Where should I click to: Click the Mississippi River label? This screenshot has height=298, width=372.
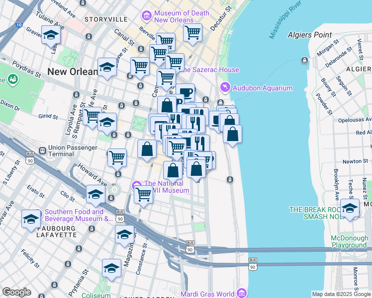(x=285, y=20)
